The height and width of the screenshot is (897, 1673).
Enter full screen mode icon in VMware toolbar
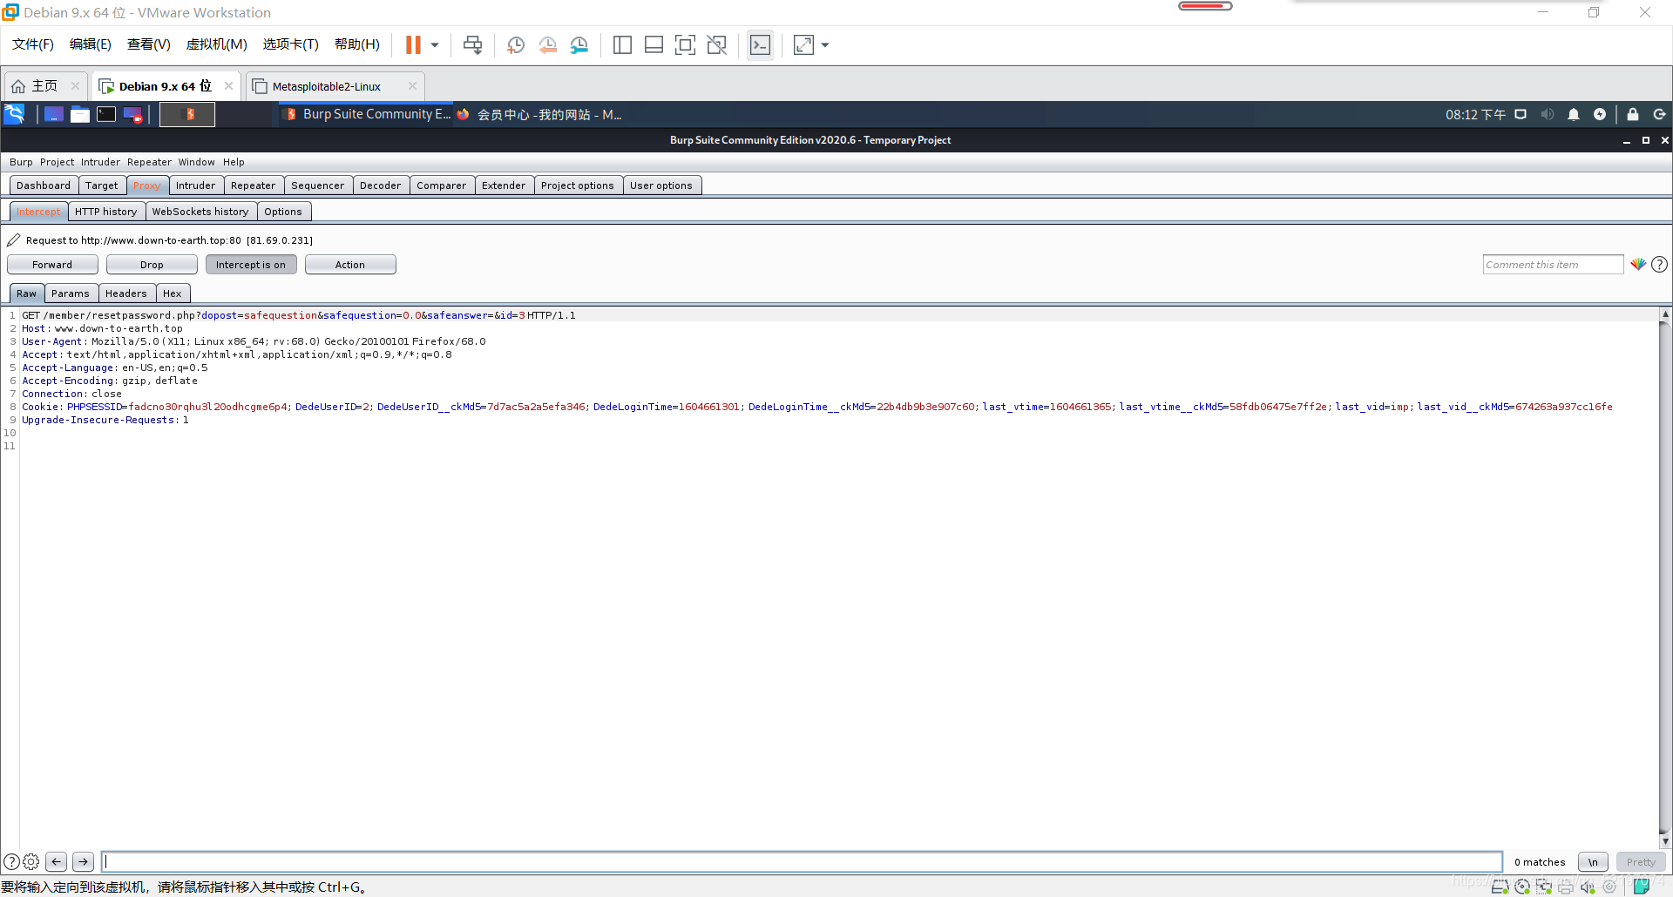click(685, 45)
